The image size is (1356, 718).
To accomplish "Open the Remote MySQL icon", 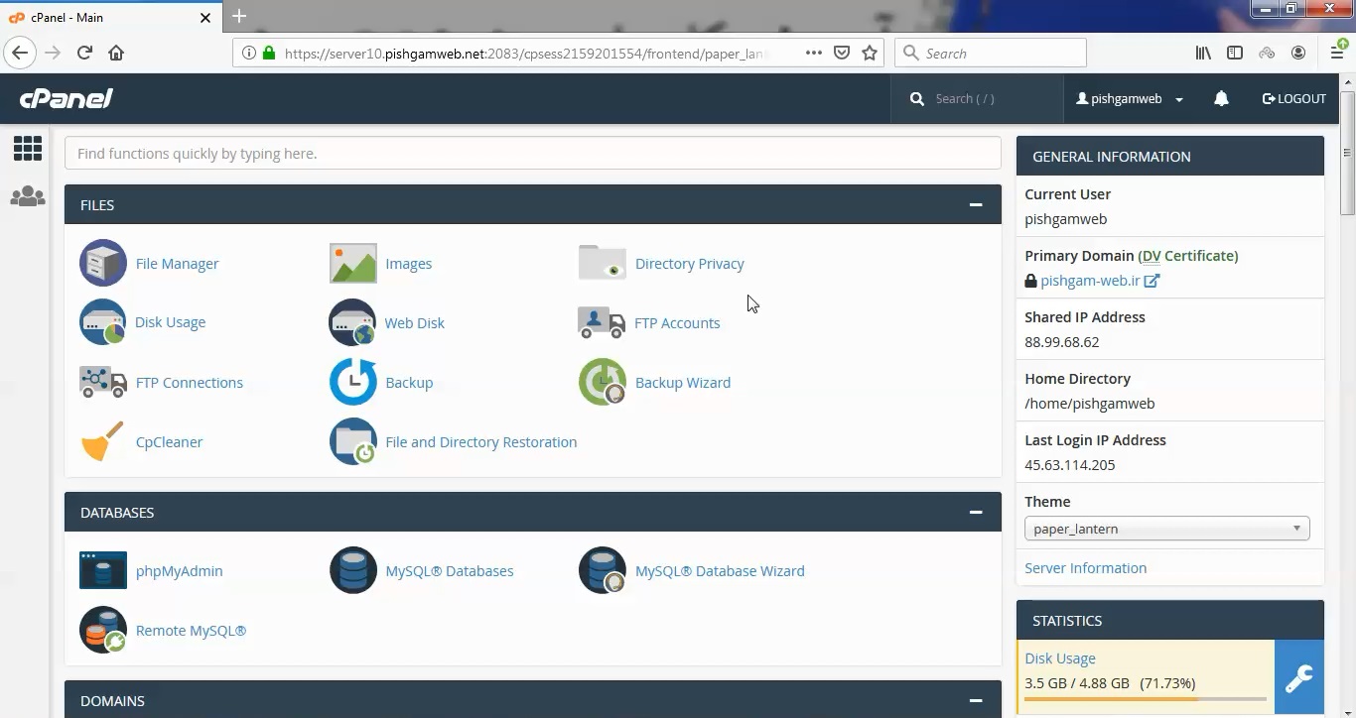I will [103, 630].
